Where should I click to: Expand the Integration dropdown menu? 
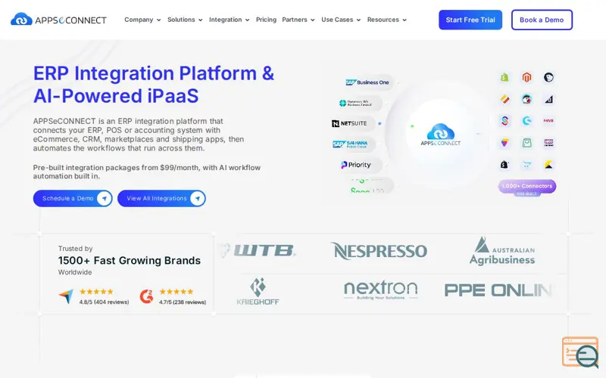click(x=230, y=20)
